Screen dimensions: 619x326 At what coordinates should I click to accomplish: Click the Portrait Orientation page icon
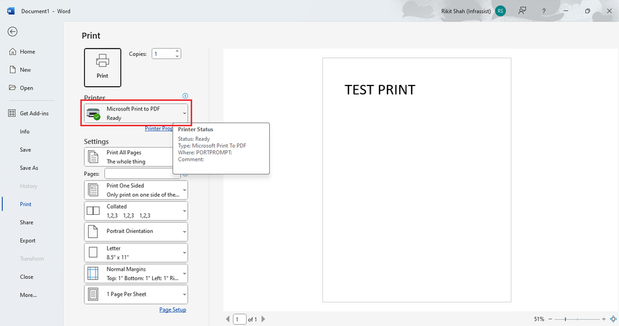(93, 232)
